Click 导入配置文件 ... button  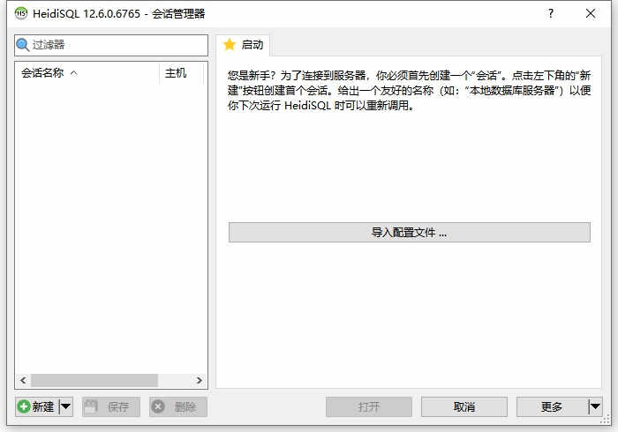pos(410,232)
